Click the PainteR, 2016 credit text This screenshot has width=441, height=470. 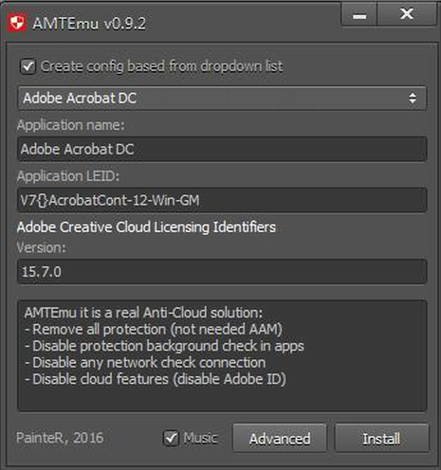(x=60, y=438)
